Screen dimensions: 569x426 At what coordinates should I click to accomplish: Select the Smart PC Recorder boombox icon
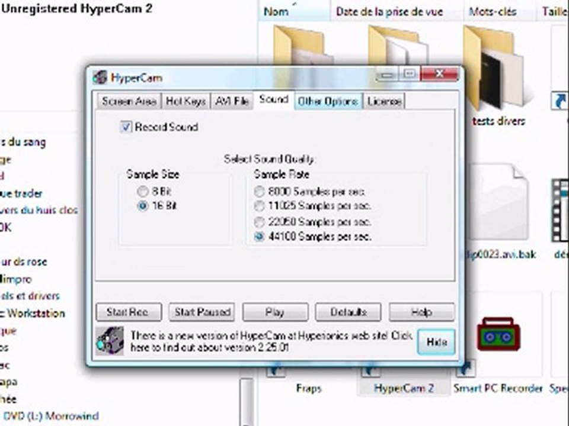click(x=498, y=334)
